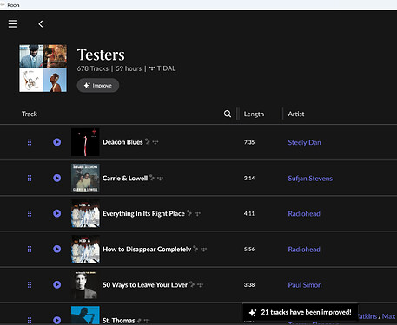Screen dimensions: 397x325
Task: Click the TIDAL source label in playlist header
Action: click(x=162, y=68)
